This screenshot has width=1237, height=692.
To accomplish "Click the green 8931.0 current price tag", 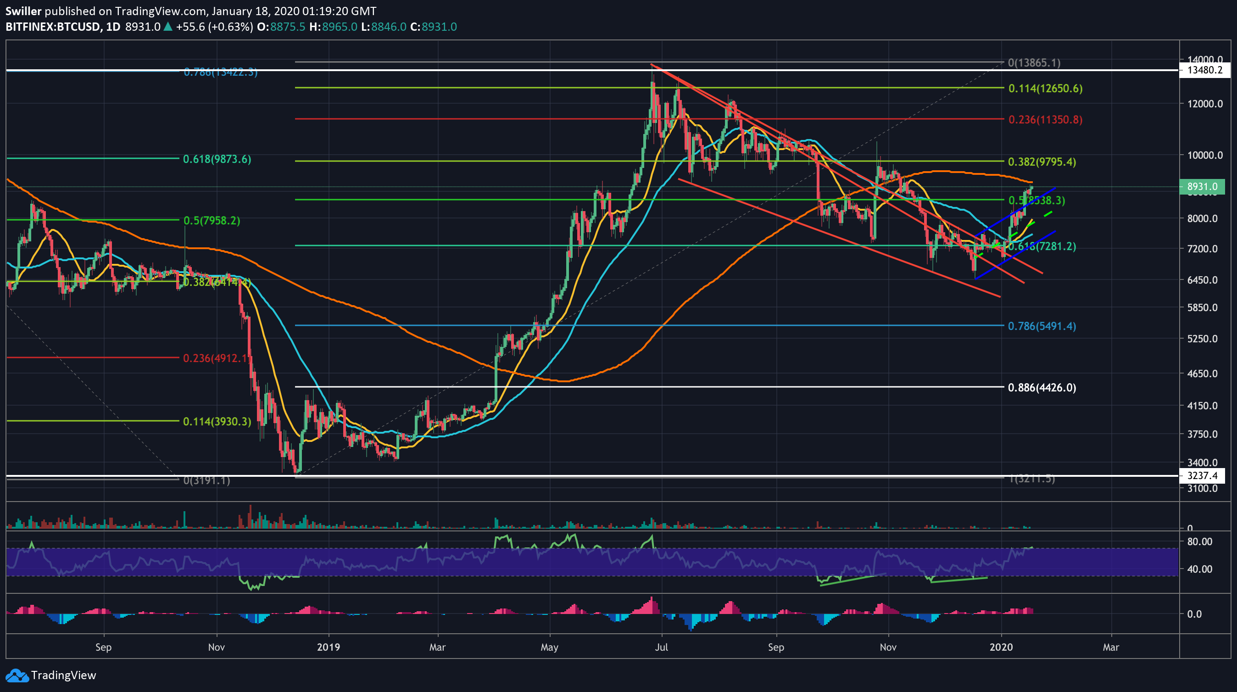I will click(x=1202, y=186).
